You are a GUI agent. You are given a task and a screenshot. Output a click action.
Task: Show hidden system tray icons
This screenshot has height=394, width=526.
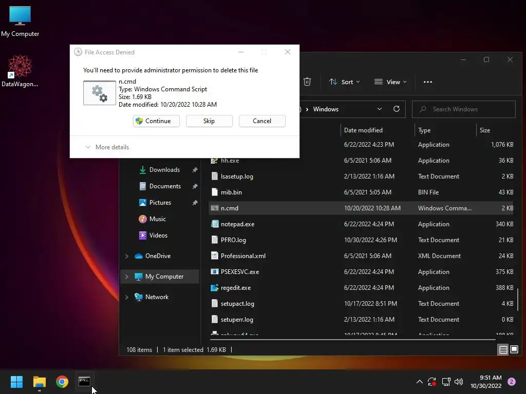click(419, 382)
